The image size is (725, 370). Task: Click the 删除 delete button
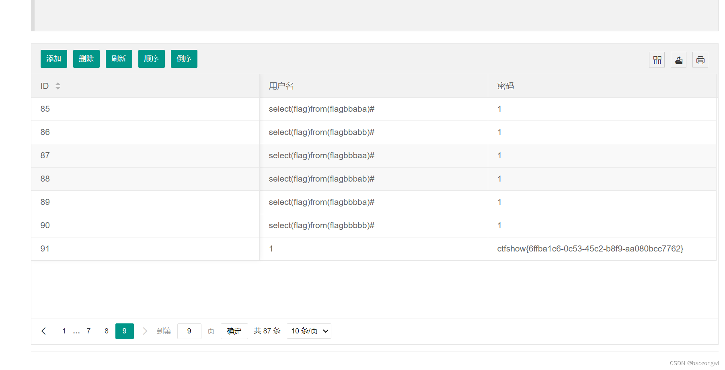click(x=86, y=59)
